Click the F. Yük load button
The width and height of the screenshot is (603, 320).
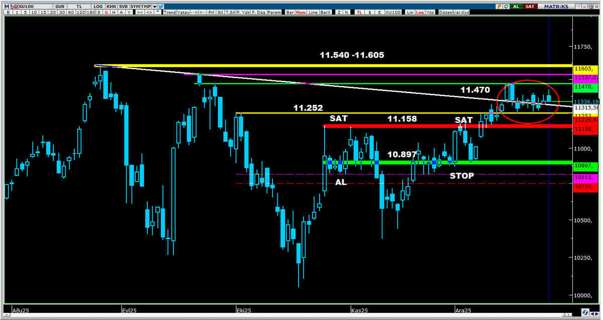pyautogui.click(x=244, y=12)
